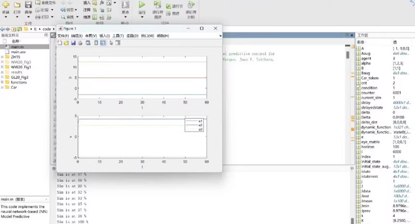
Task: Open the dropdown arrow under Open (打开)
Action: [x=17, y=17]
